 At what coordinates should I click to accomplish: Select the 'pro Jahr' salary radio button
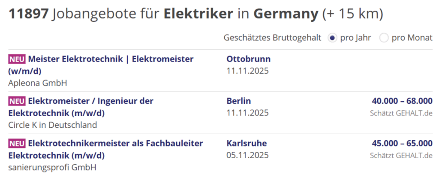[332, 38]
